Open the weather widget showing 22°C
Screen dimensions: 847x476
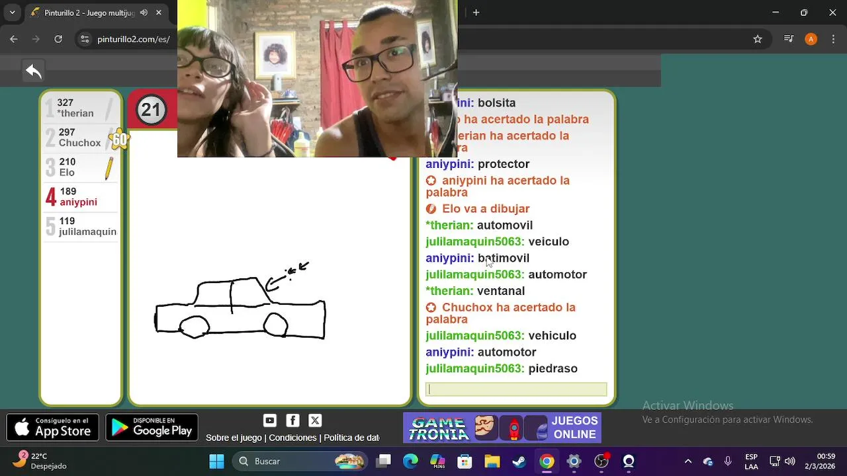41,461
